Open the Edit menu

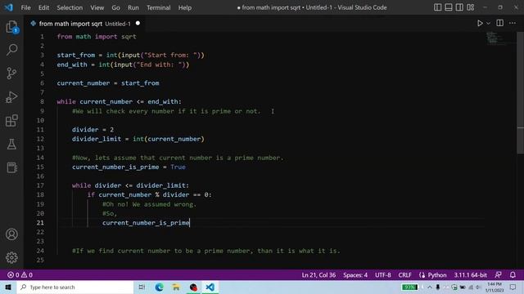pos(43,7)
